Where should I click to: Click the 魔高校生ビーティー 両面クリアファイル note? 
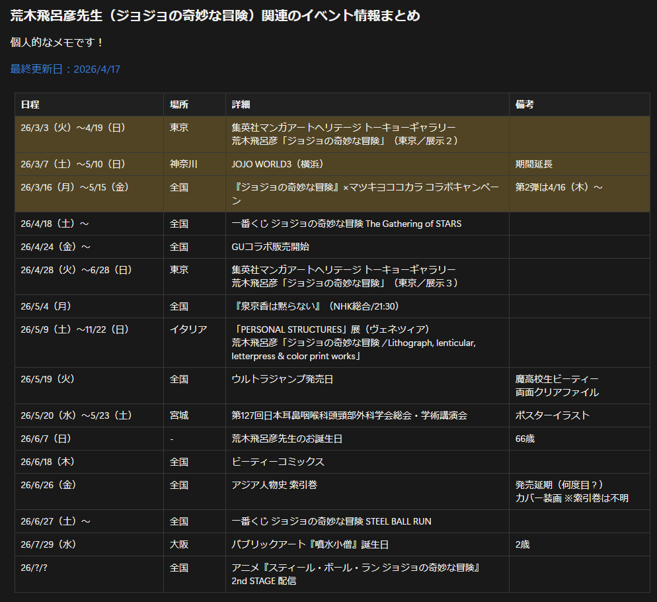click(x=580, y=386)
